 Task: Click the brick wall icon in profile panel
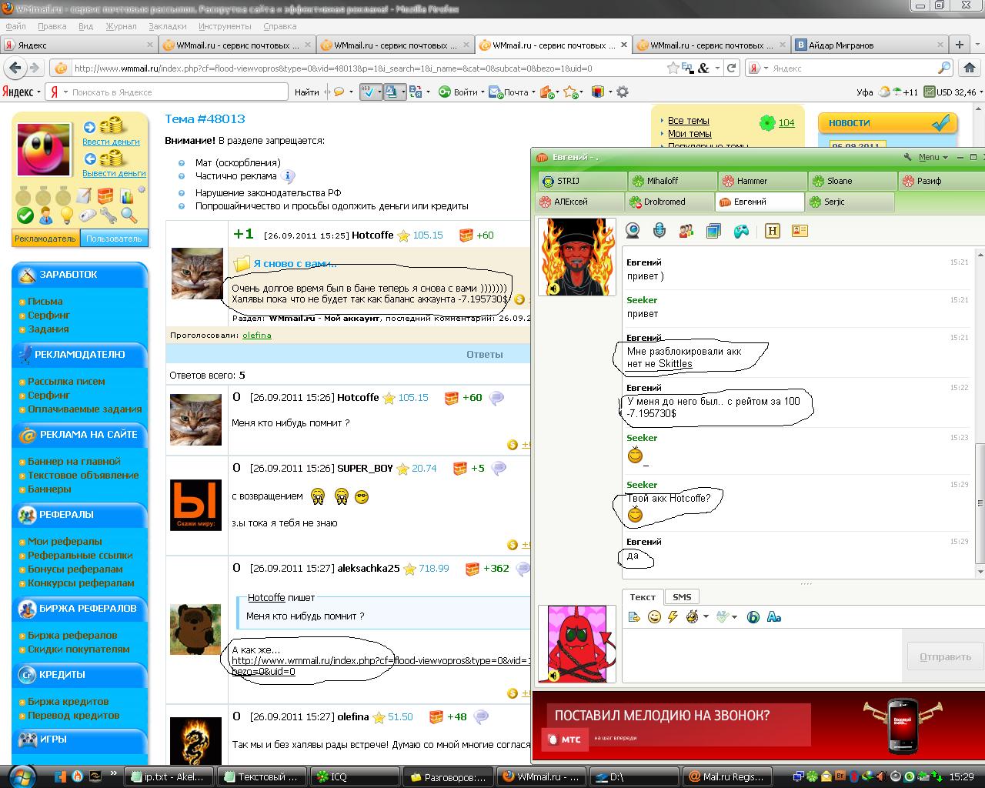tap(105, 195)
